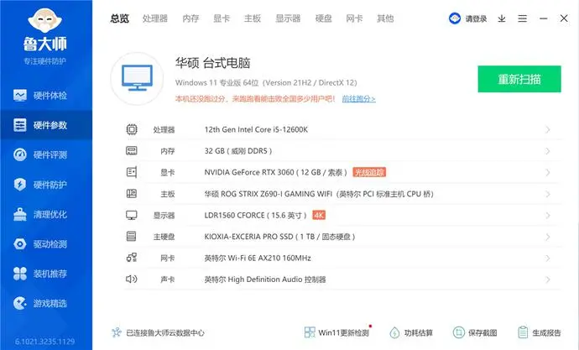This screenshot has width=579, height=350.
Task: Click the 光线追踪 orange badge
Action: click(x=369, y=172)
